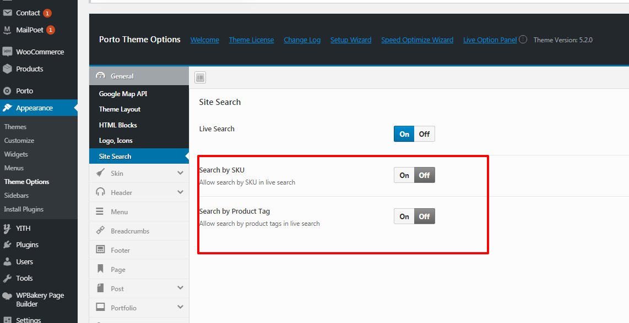The width and height of the screenshot is (629, 323).
Task: Click the Footer layout icon
Action: coord(100,249)
